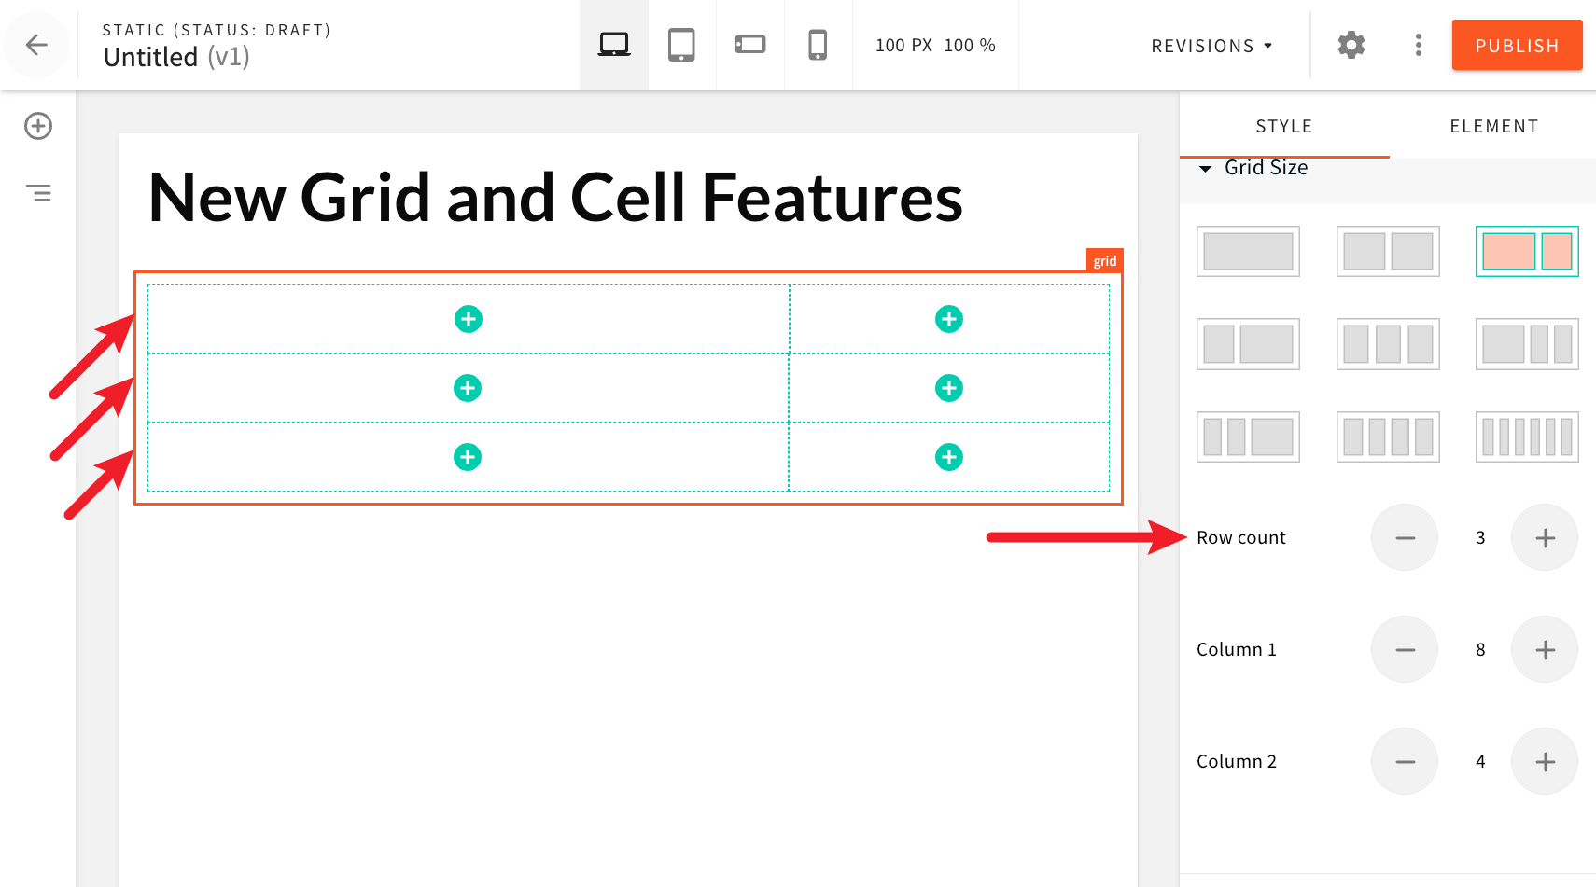This screenshot has height=887, width=1596.
Task: Select the tablet preview icon
Action: (681, 44)
